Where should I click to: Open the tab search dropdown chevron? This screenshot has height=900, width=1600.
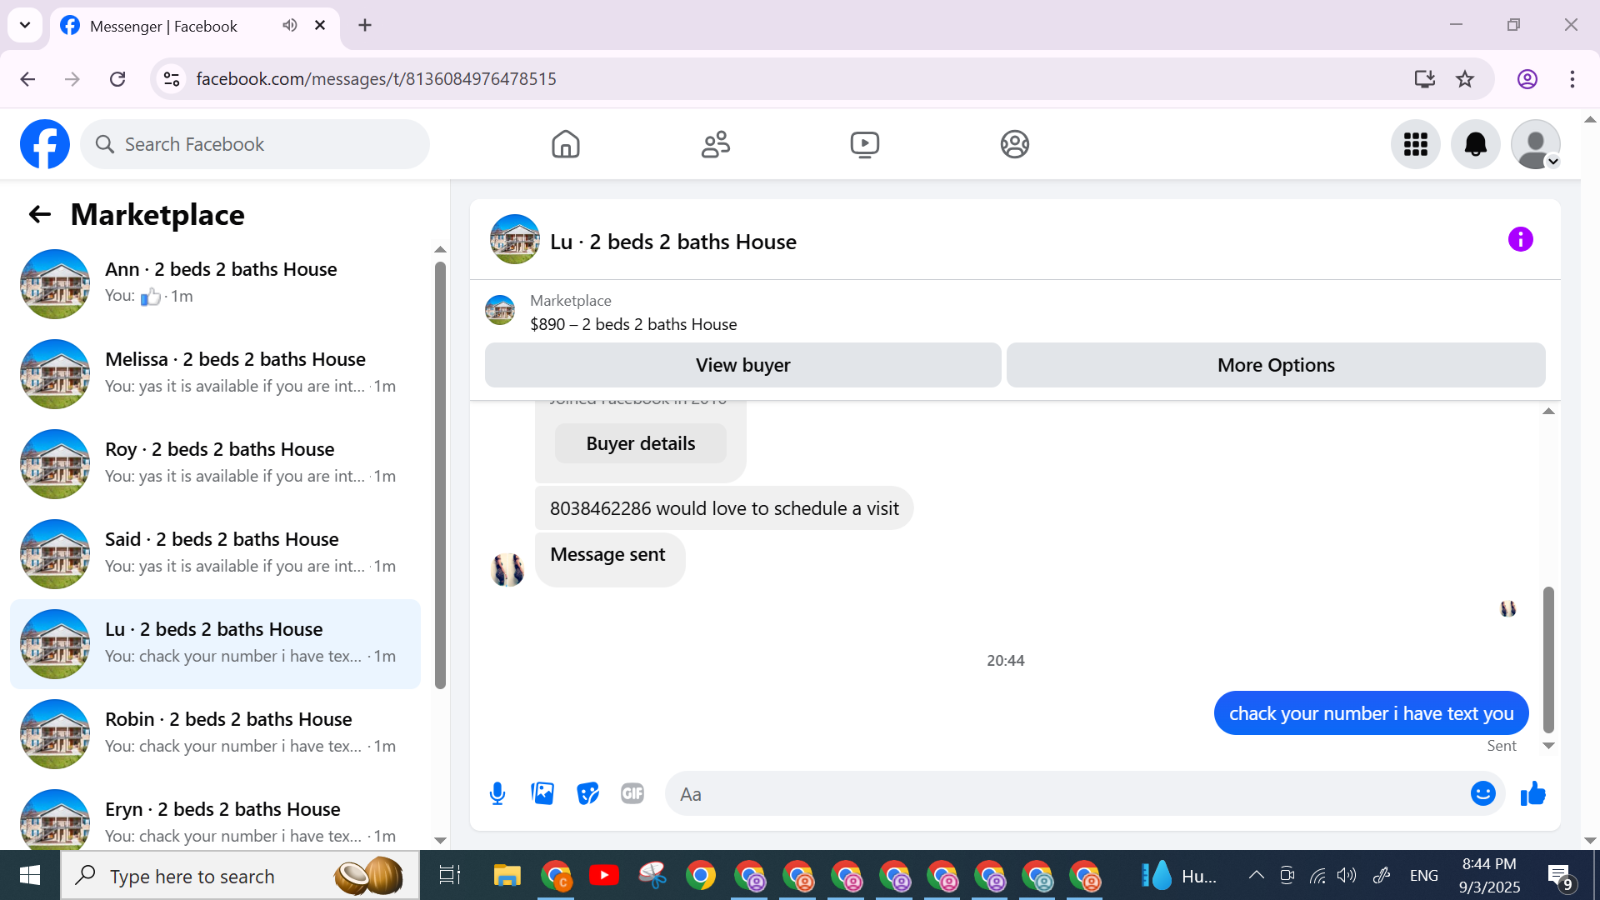click(25, 25)
